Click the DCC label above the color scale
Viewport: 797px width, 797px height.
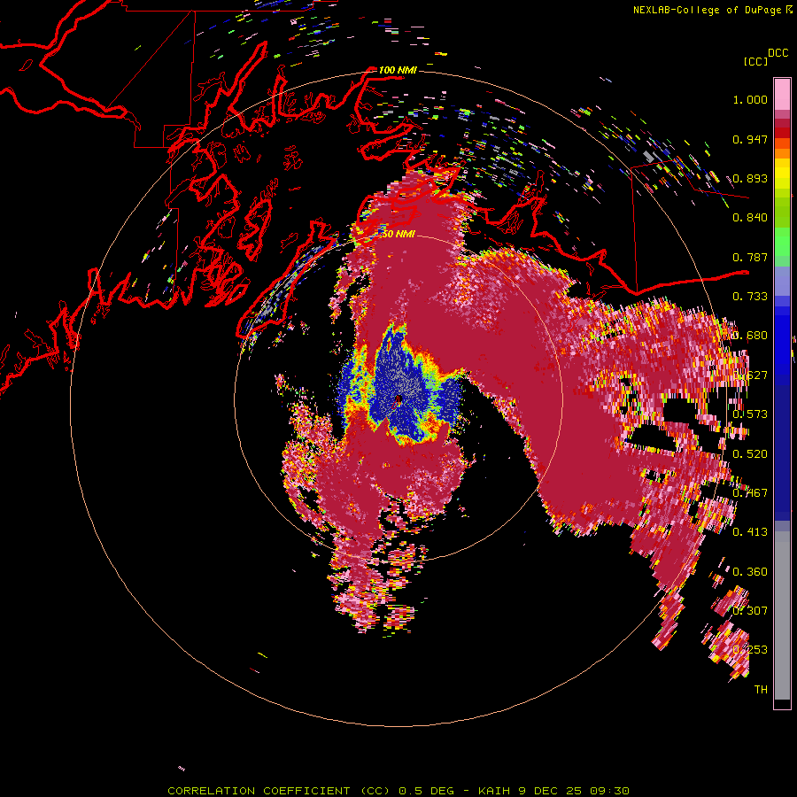[x=778, y=53]
